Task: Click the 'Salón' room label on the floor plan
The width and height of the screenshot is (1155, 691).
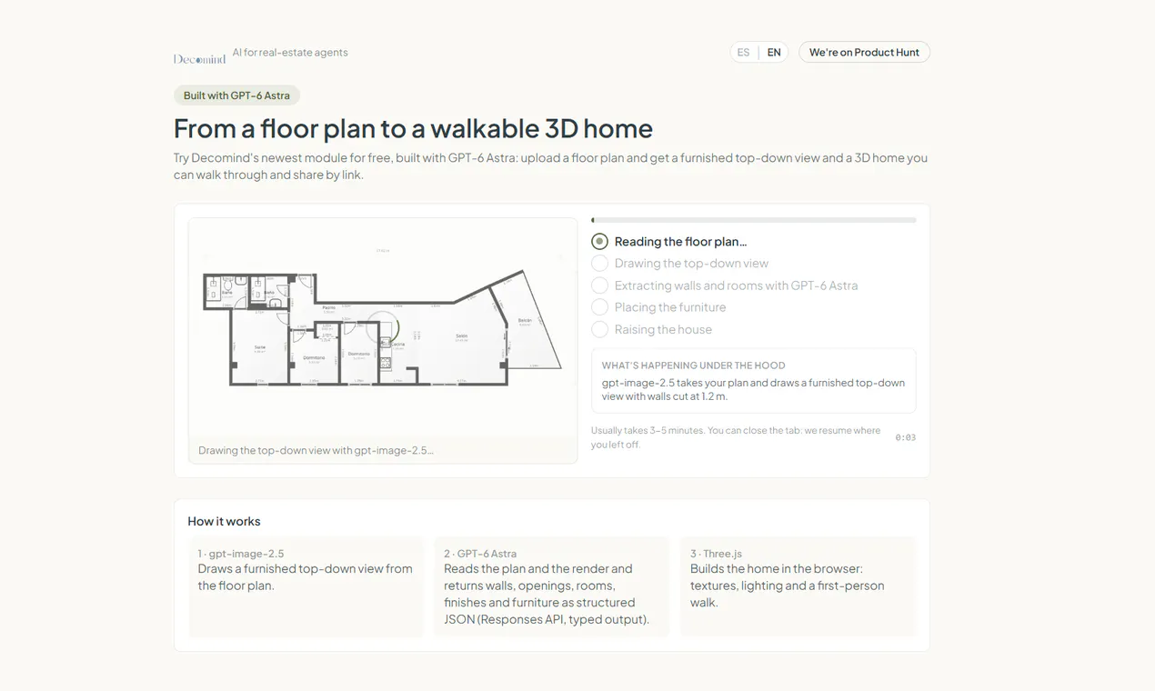Action: (x=462, y=337)
